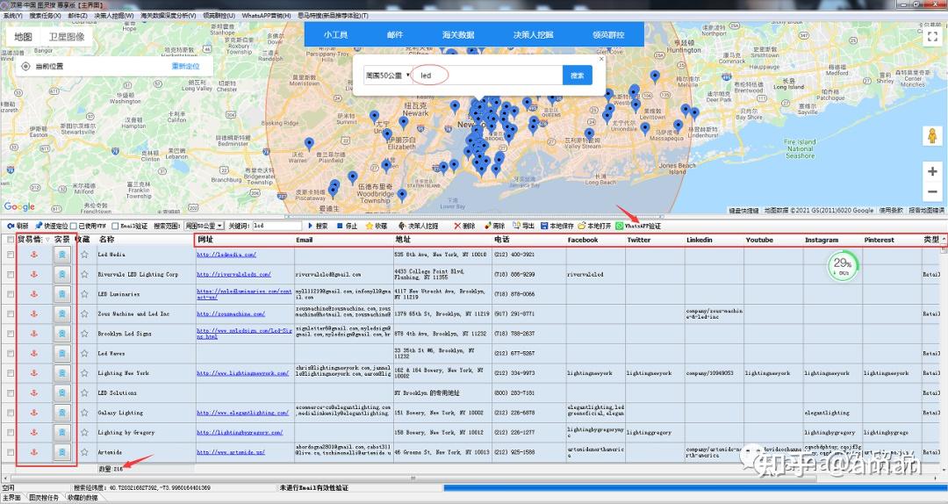Open the 系统(Y) menu
This screenshot has height=504, width=948.
(12, 16)
